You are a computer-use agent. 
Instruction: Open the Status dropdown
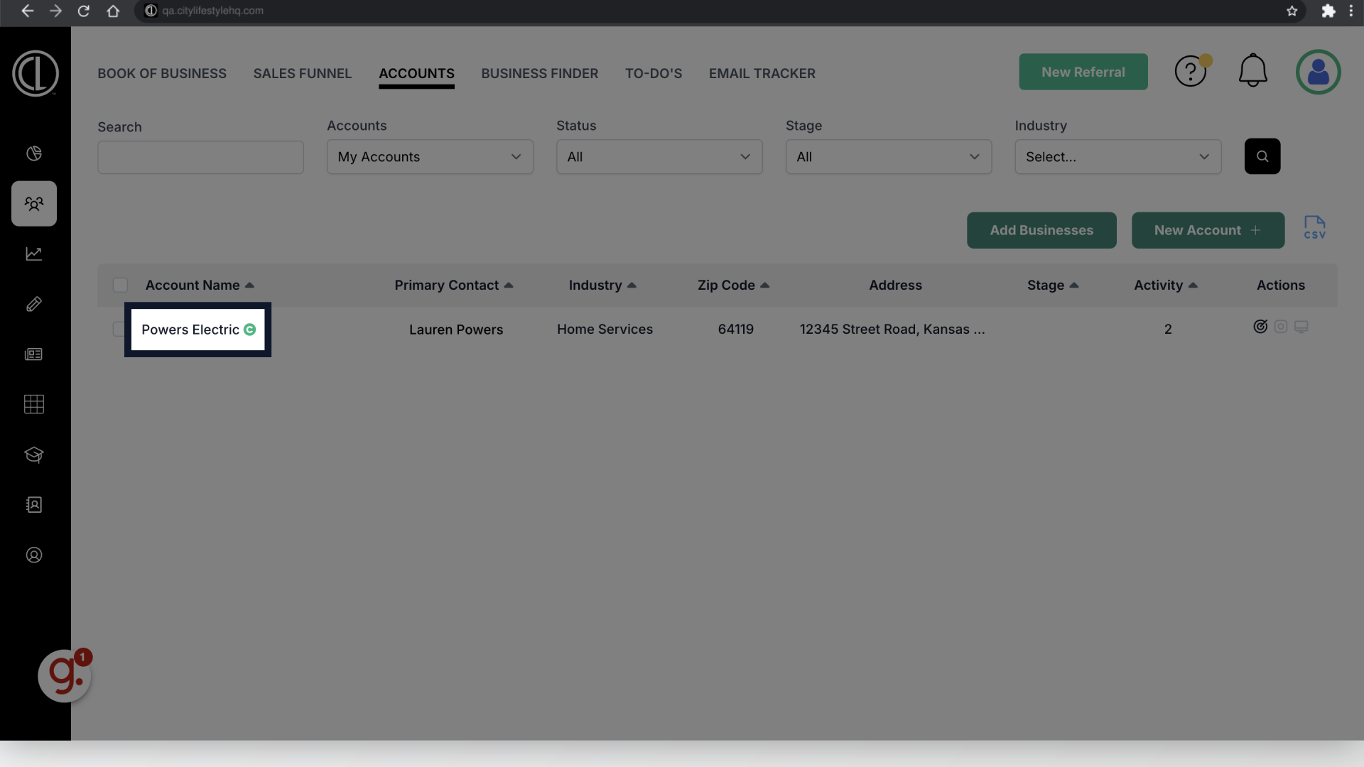(659, 157)
